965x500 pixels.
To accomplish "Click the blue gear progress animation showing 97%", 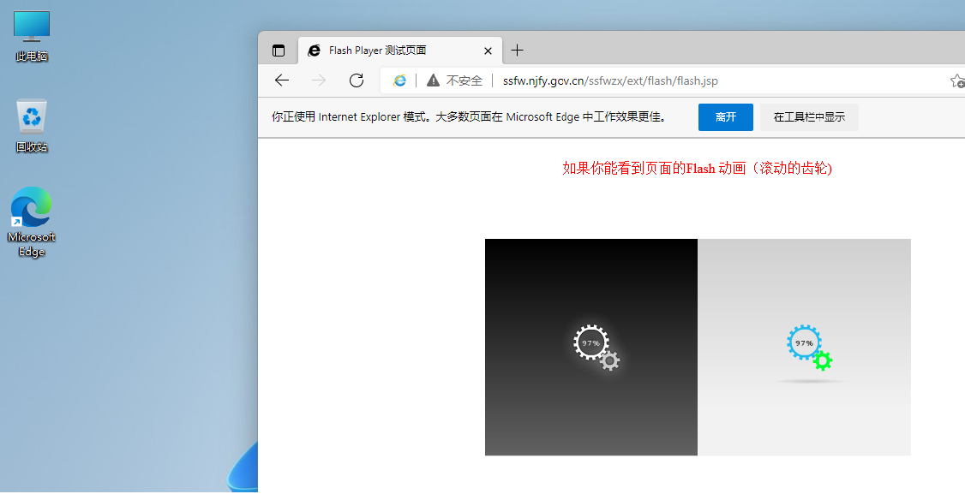I will tap(804, 343).
